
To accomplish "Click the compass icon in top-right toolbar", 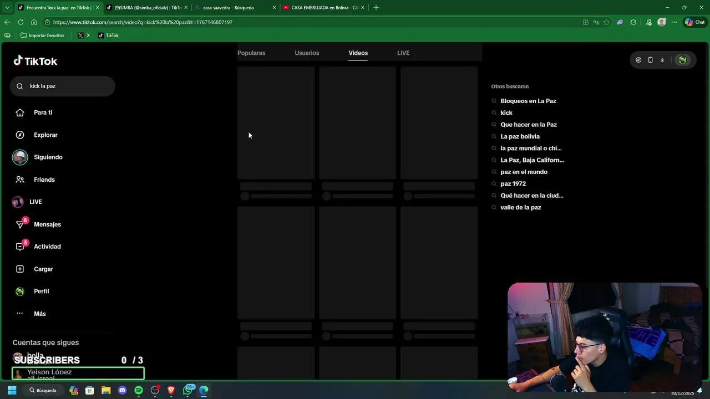I will point(638,60).
